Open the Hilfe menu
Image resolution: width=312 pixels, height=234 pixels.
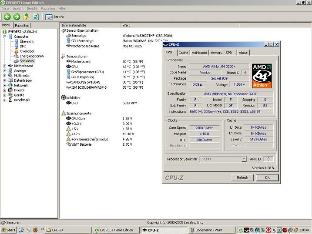click(x=62, y=9)
